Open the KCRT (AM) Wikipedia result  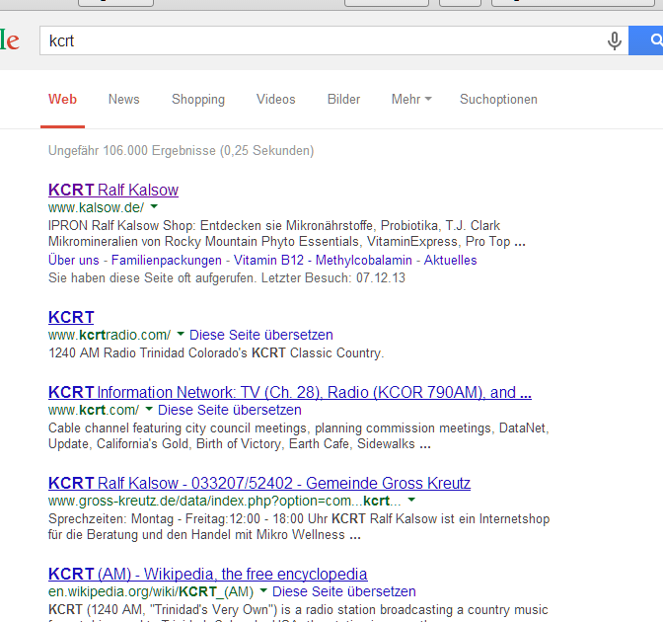point(207,574)
